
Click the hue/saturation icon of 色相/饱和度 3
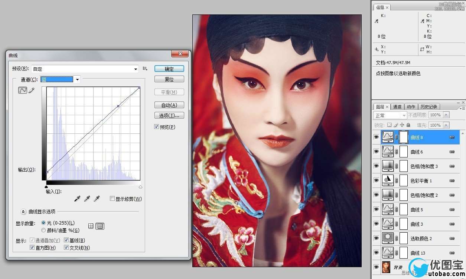pos(388,166)
